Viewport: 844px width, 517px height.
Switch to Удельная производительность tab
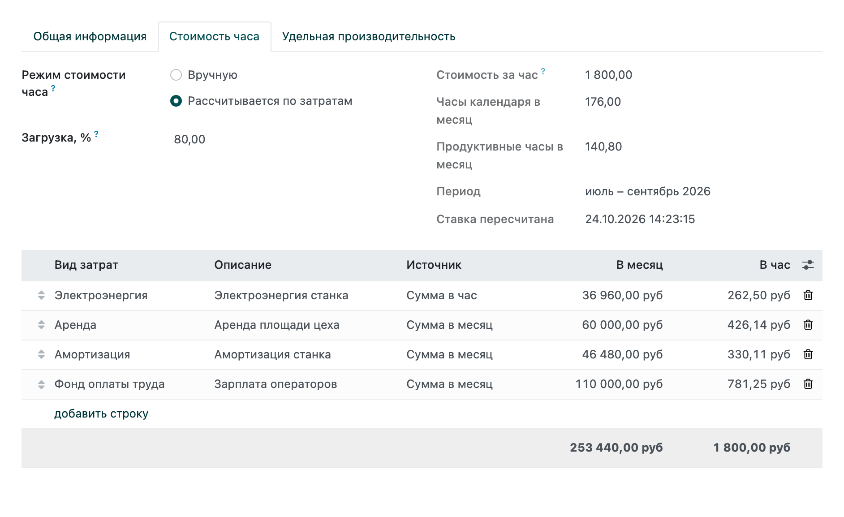click(369, 37)
